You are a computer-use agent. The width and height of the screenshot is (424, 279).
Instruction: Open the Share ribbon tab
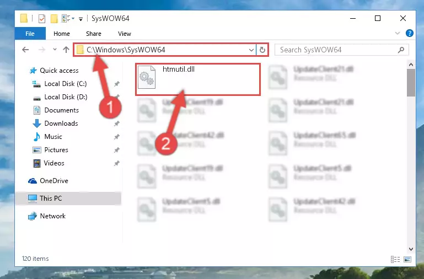coord(94,34)
